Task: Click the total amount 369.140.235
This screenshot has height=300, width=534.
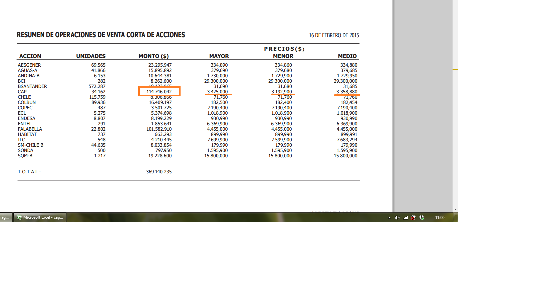Action: coord(159,172)
